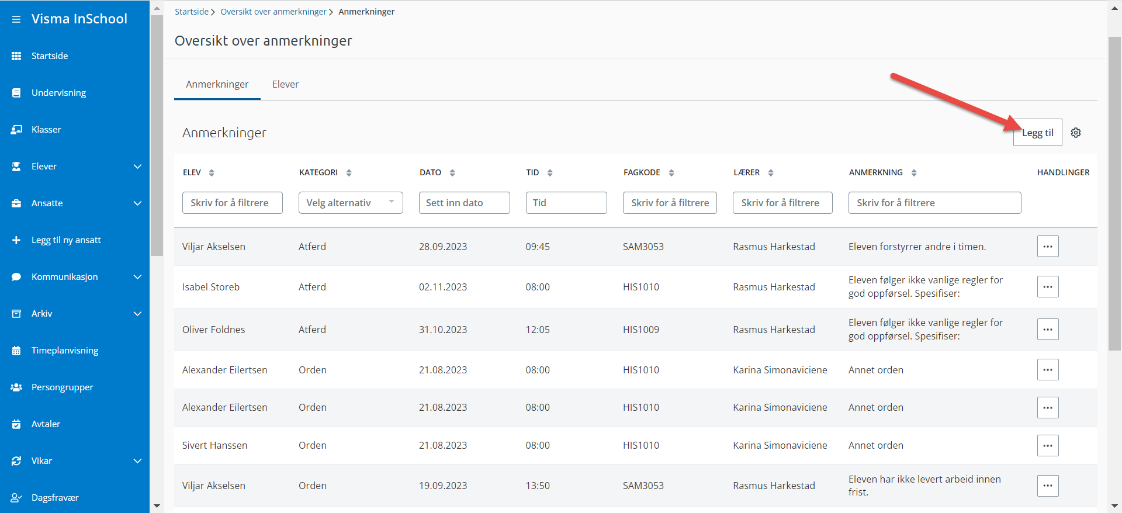Click the Tid filter input field

pyautogui.click(x=566, y=203)
